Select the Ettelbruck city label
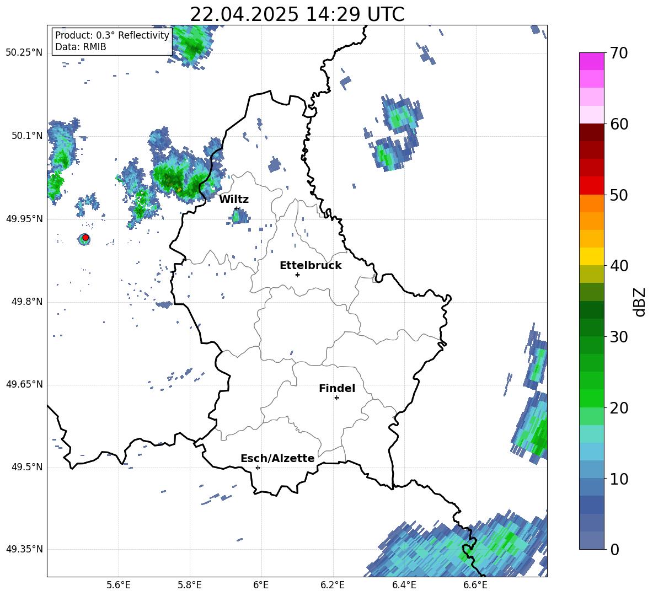The height and width of the screenshot is (596, 653). (311, 266)
